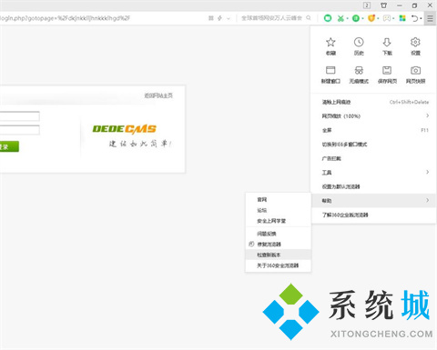Select the Ad blocking (广告拦截) menu item

tap(374, 158)
